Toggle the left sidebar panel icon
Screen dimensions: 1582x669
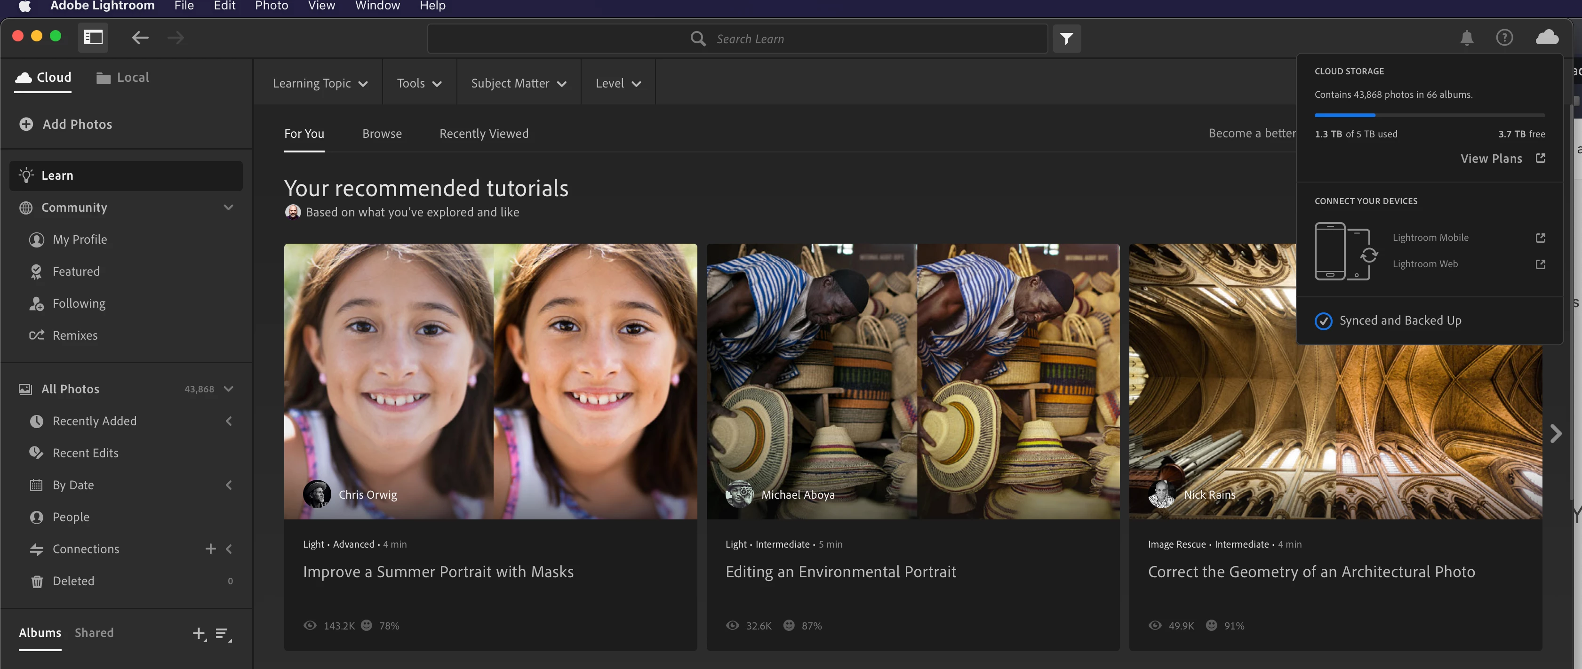(93, 38)
